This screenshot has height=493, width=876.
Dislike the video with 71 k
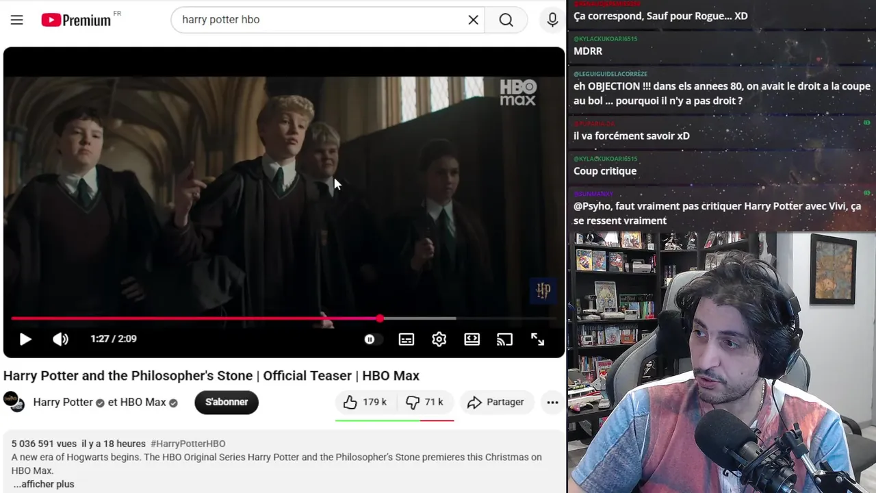[x=425, y=402]
